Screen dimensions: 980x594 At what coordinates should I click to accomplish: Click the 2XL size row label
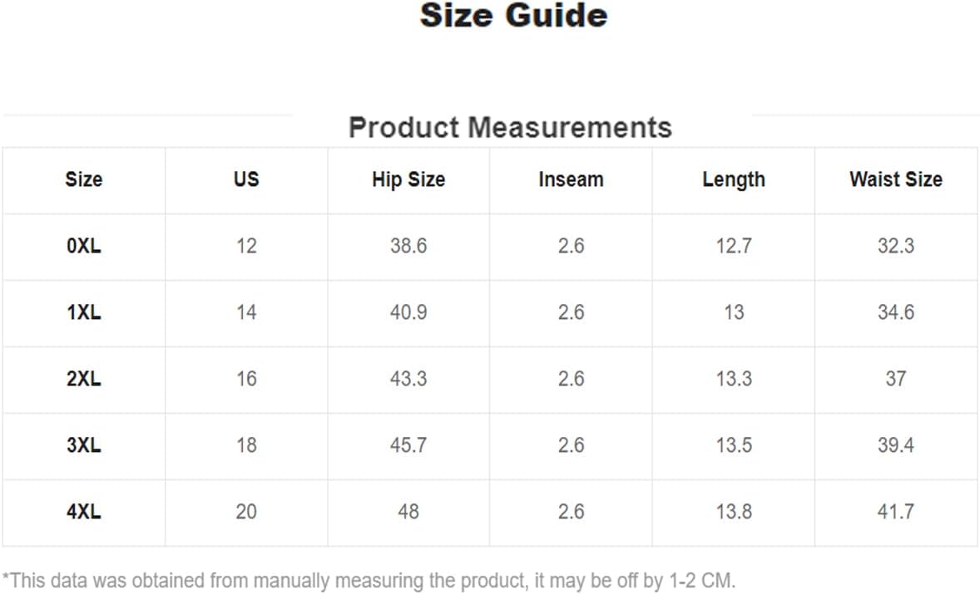pyautogui.click(x=84, y=379)
